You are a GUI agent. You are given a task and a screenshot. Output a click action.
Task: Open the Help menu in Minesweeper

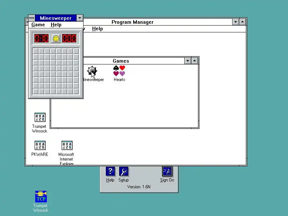point(56,24)
